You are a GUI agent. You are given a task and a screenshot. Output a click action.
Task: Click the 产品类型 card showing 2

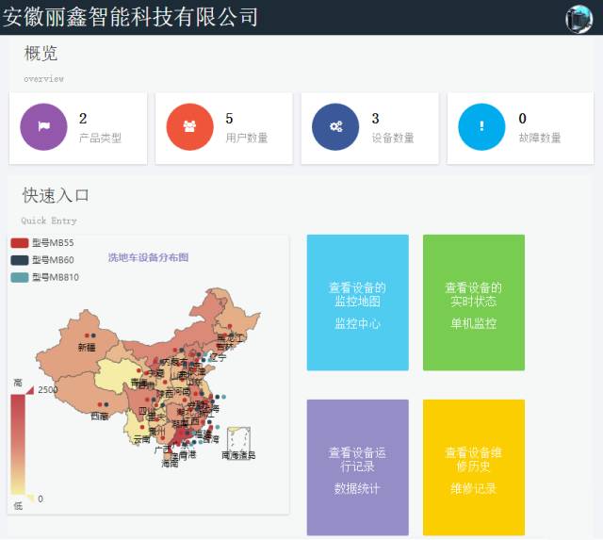click(78, 128)
